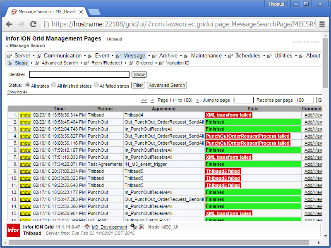Open the Schedules menu
This screenshot has width=331, height=248.
coord(248,56)
